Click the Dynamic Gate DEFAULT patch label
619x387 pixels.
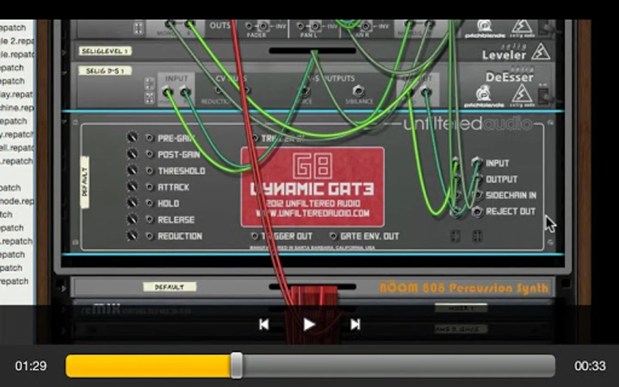click(x=85, y=182)
